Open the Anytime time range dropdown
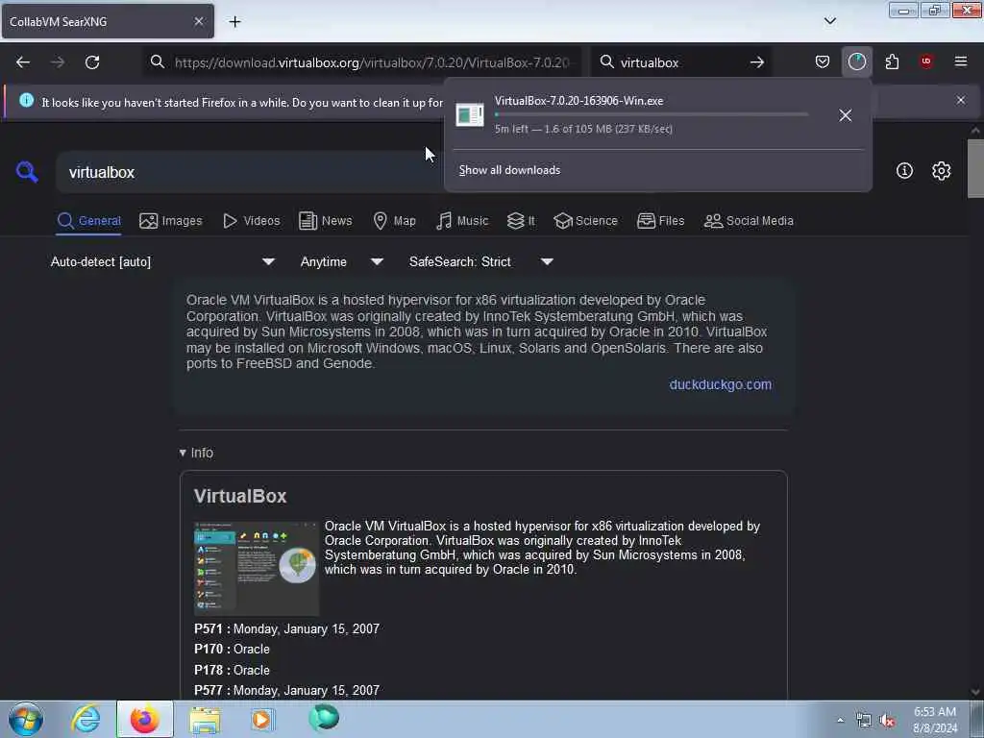The image size is (984, 738). (x=341, y=261)
